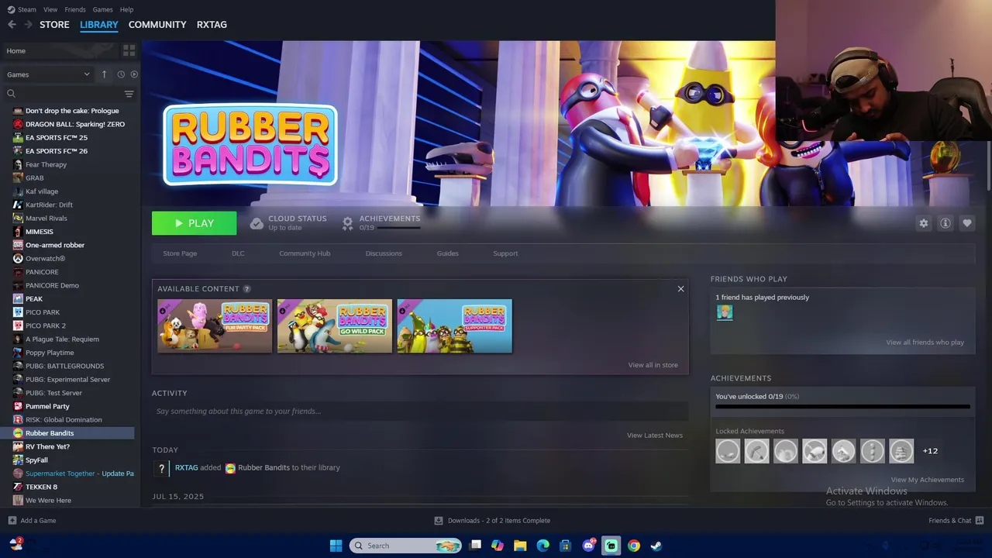The width and height of the screenshot is (992, 558).
Task: Close the Available Content panel
Action: [x=680, y=289]
